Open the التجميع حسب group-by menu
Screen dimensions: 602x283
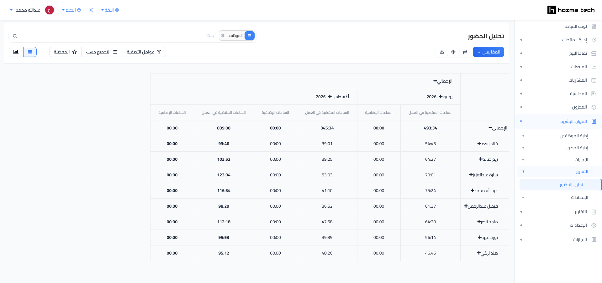(x=102, y=52)
